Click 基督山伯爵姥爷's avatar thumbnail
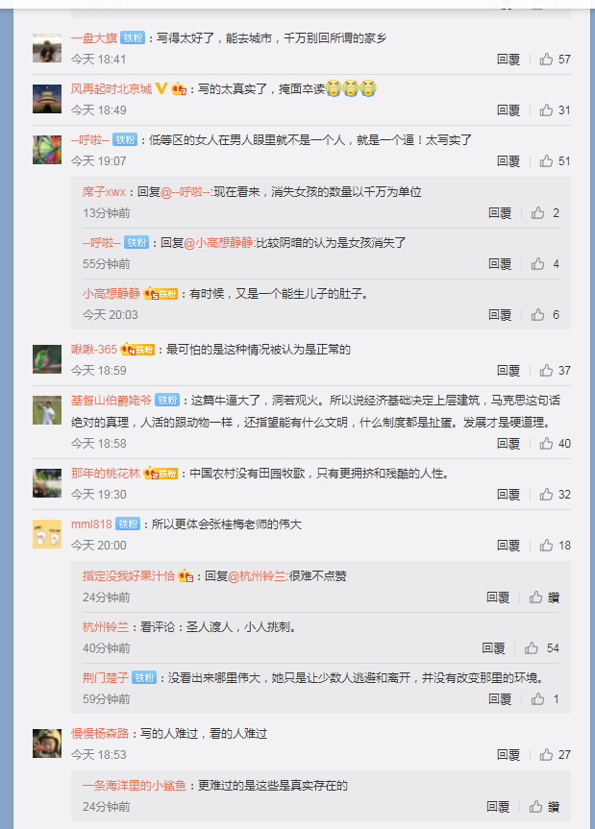Viewport: 595px width, 829px height. (x=47, y=410)
